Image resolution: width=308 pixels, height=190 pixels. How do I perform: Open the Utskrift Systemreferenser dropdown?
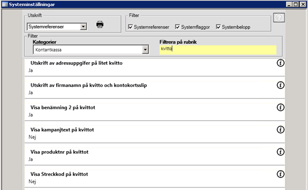tap(83, 26)
